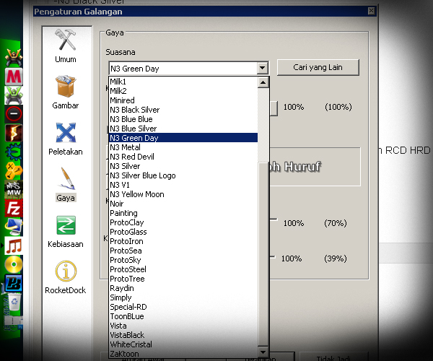The width and height of the screenshot is (433, 361).
Task: Pick the N3 V1 theme
Action: point(183,185)
